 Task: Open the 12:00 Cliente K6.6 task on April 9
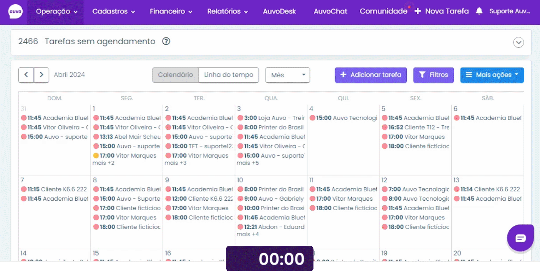tap(199, 199)
